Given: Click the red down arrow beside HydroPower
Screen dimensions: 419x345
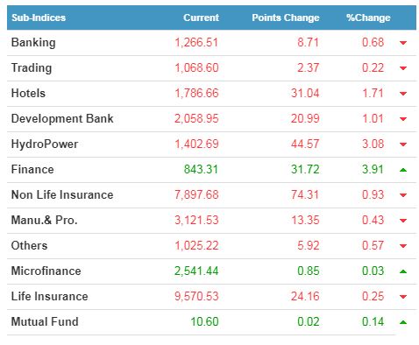Looking at the screenshot, I should click(403, 144).
